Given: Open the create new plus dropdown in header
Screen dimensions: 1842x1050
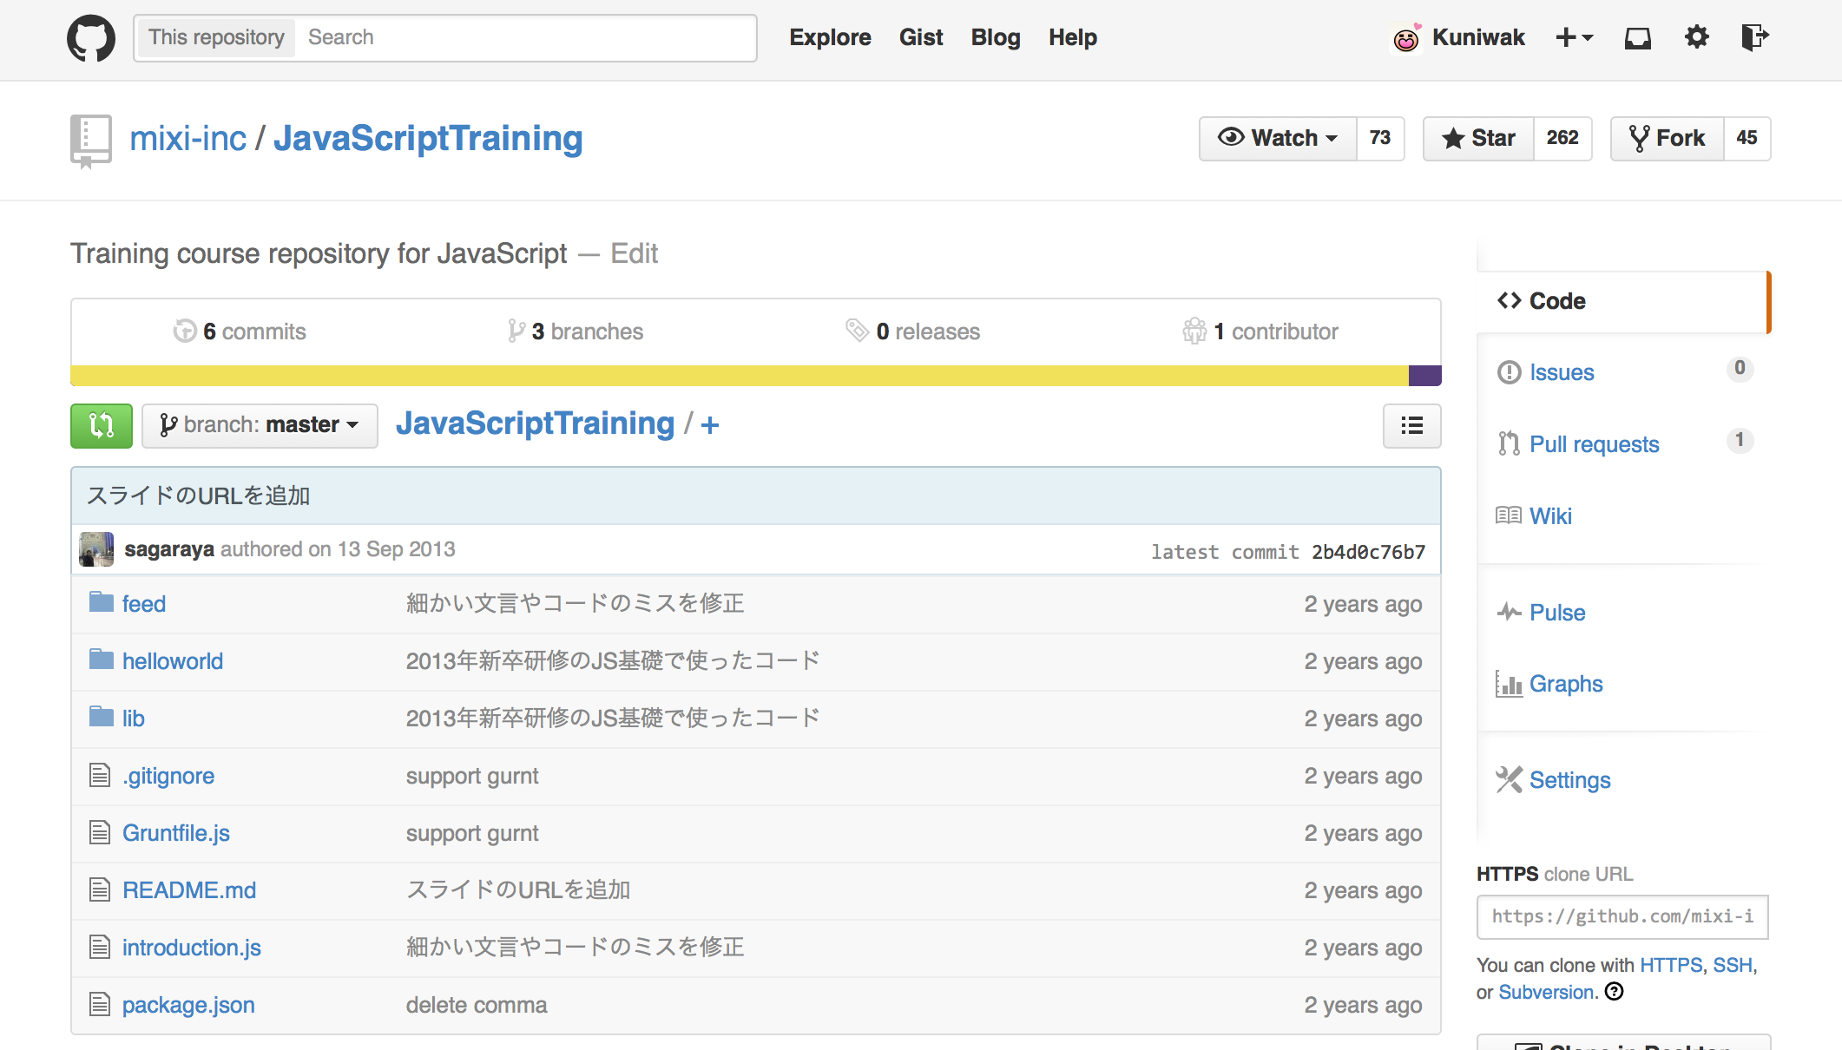Looking at the screenshot, I should click(x=1574, y=37).
